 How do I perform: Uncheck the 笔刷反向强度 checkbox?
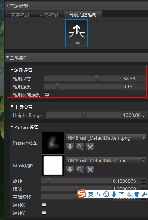tap(47, 94)
